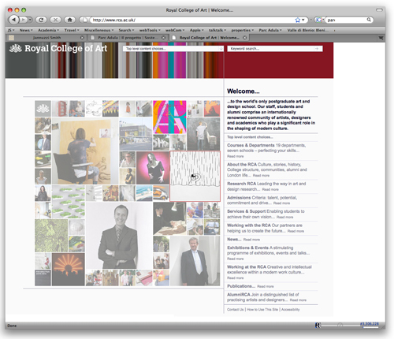Click the Accessibility footer link

290,310
